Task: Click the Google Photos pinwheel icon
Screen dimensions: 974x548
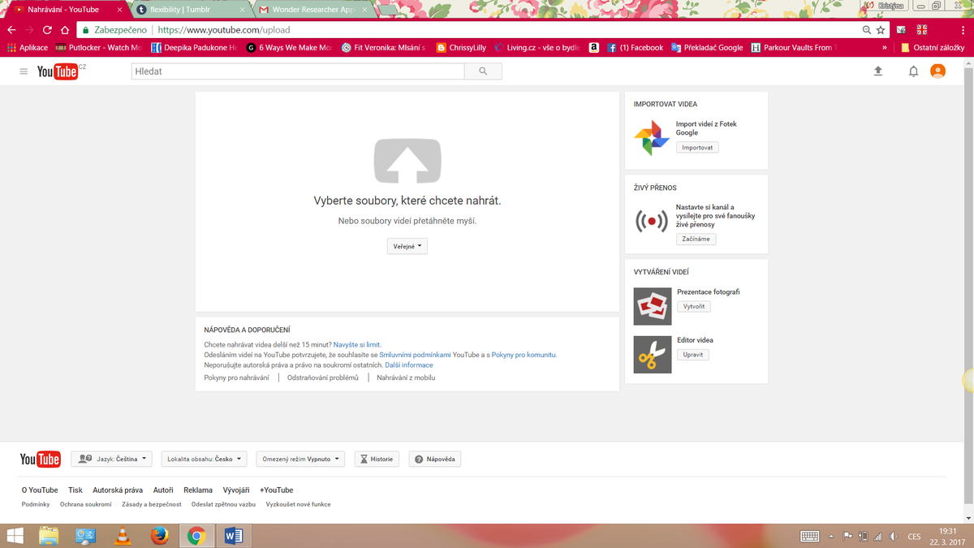Action: 651,137
